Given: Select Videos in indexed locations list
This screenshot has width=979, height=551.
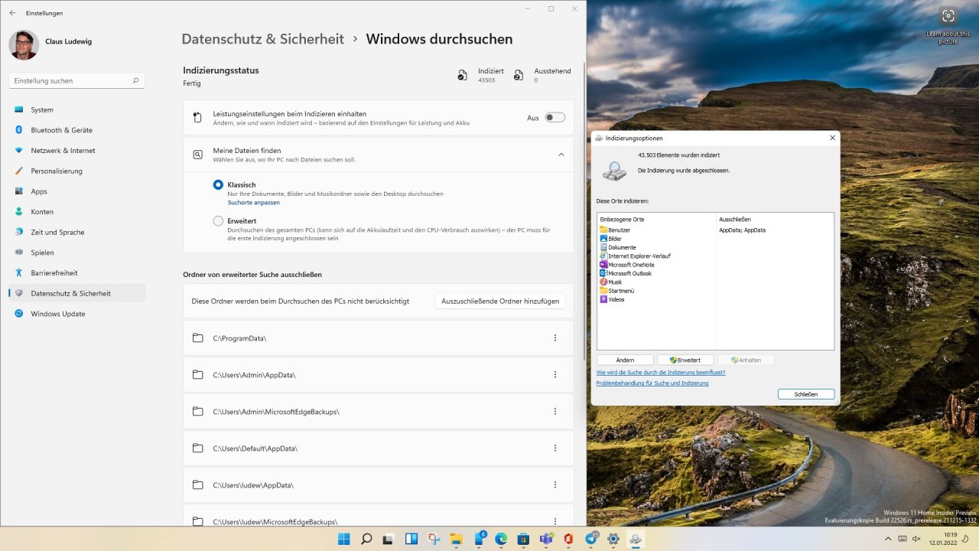Looking at the screenshot, I should point(612,300).
